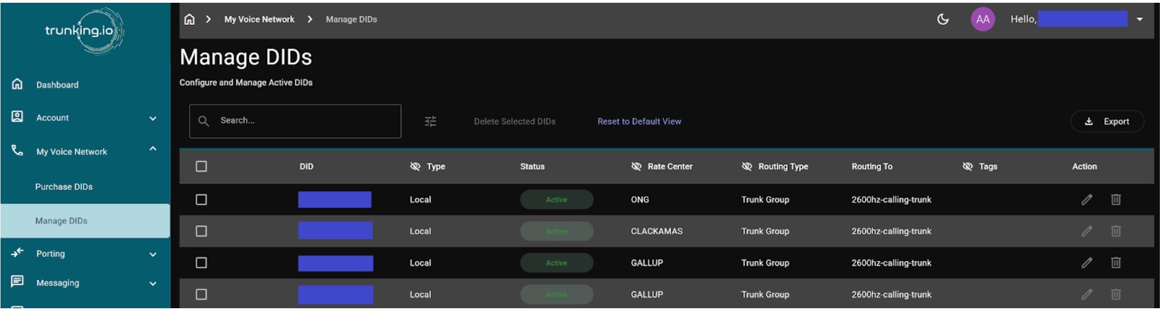Viewport: 1161px width, 311px height.
Task: Click edit pencil for first GALLUP row
Action: click(x=1087, y=263)
